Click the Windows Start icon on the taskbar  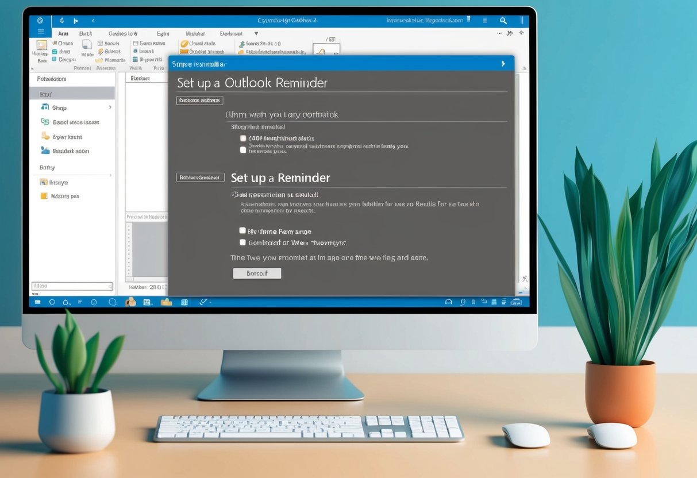37,301
